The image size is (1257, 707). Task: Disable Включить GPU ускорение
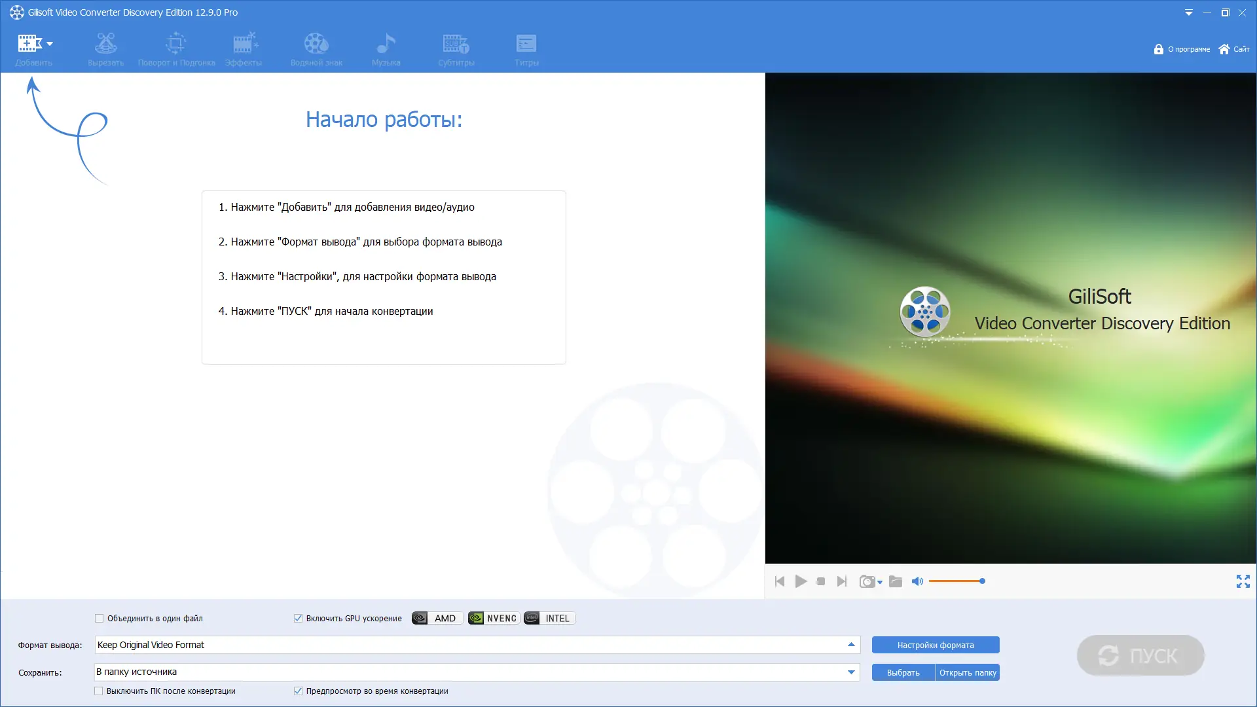click(x=298, y=618)
